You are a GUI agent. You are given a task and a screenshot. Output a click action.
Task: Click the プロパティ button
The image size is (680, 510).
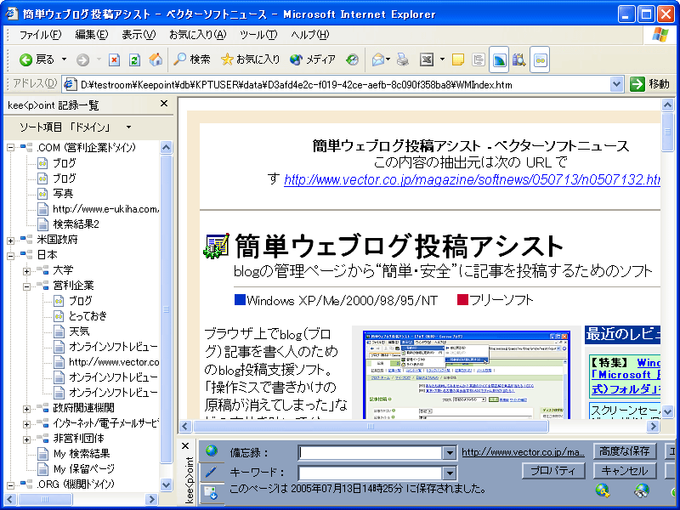pyautogui.click(x=553, y=471)
